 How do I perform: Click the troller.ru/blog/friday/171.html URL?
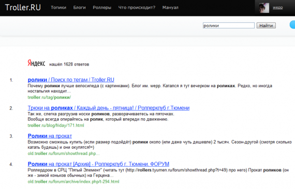(x=56, y=125)
